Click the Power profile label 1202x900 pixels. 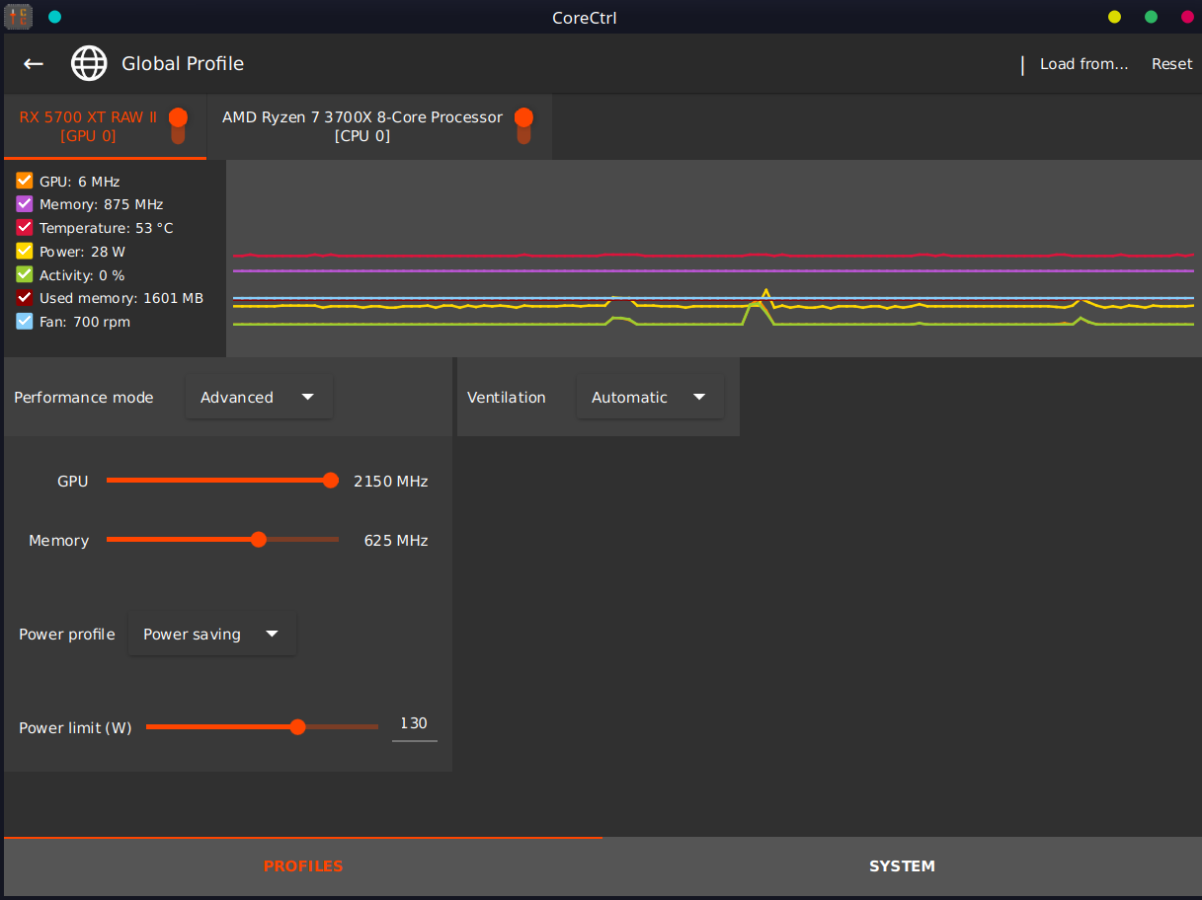(x=67, y=635)
